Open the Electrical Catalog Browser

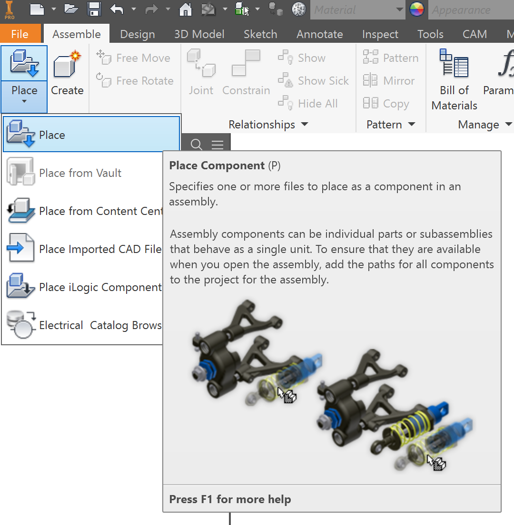point(90,325)
